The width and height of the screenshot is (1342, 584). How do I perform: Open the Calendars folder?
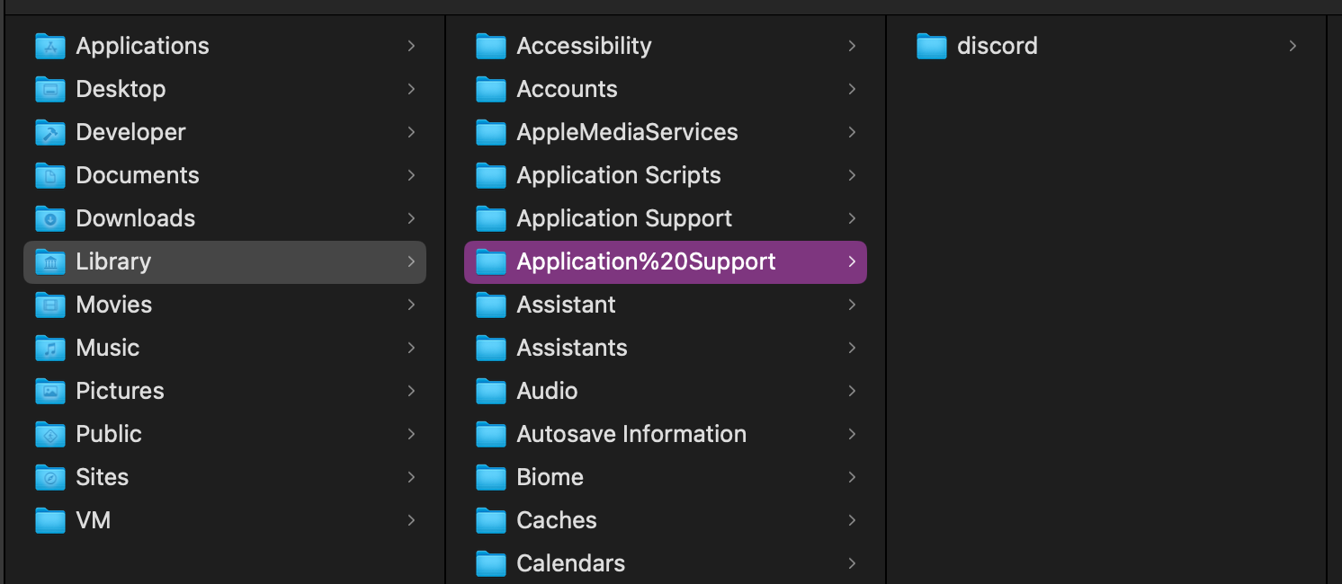tap(570, 563)
